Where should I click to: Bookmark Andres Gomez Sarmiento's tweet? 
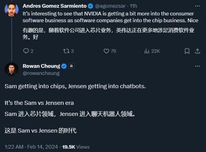(x=187, y=51)
